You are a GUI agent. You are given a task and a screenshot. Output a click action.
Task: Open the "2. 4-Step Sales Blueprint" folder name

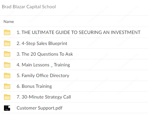tap(42, 43)
